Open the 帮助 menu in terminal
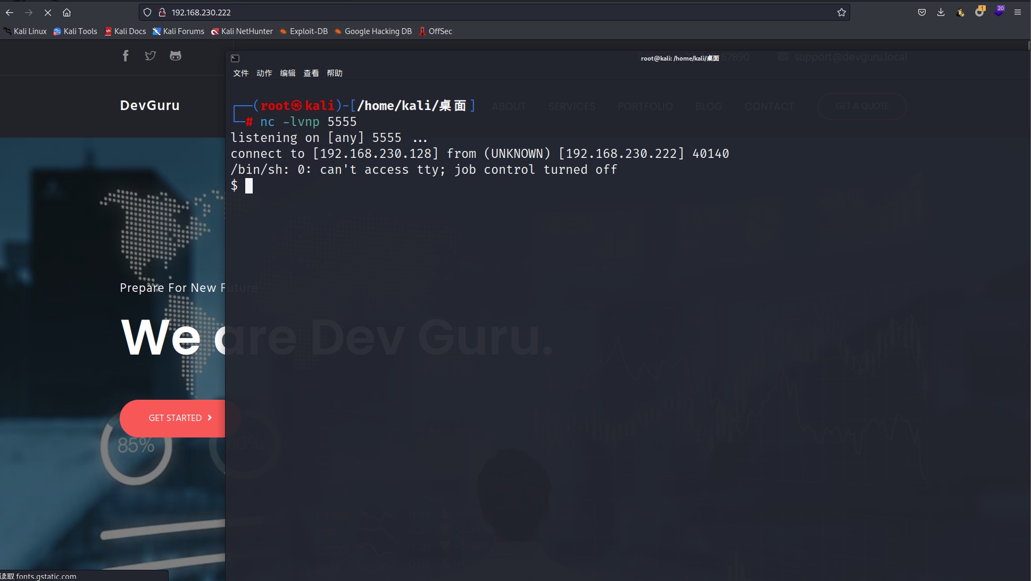 335,73
